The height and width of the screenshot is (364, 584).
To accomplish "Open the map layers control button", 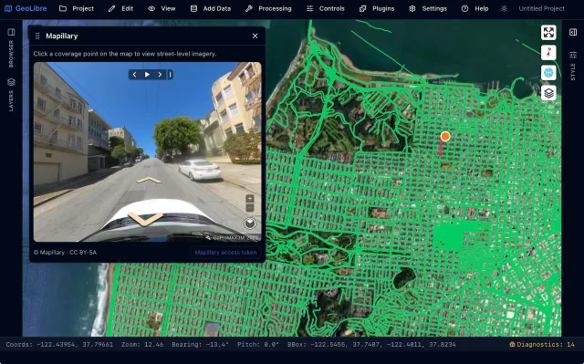I will click(x=548, y=93).
